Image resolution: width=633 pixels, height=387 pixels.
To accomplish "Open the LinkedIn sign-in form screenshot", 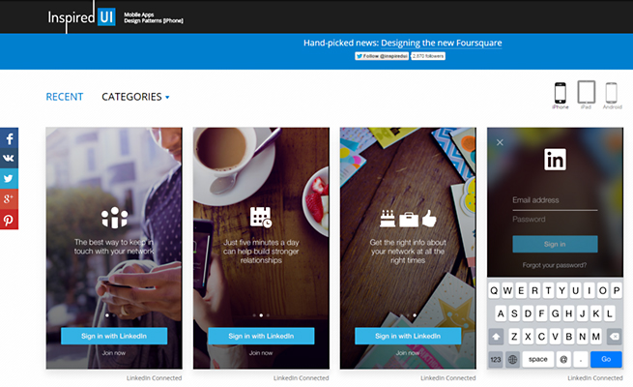I will pos(555,248).
